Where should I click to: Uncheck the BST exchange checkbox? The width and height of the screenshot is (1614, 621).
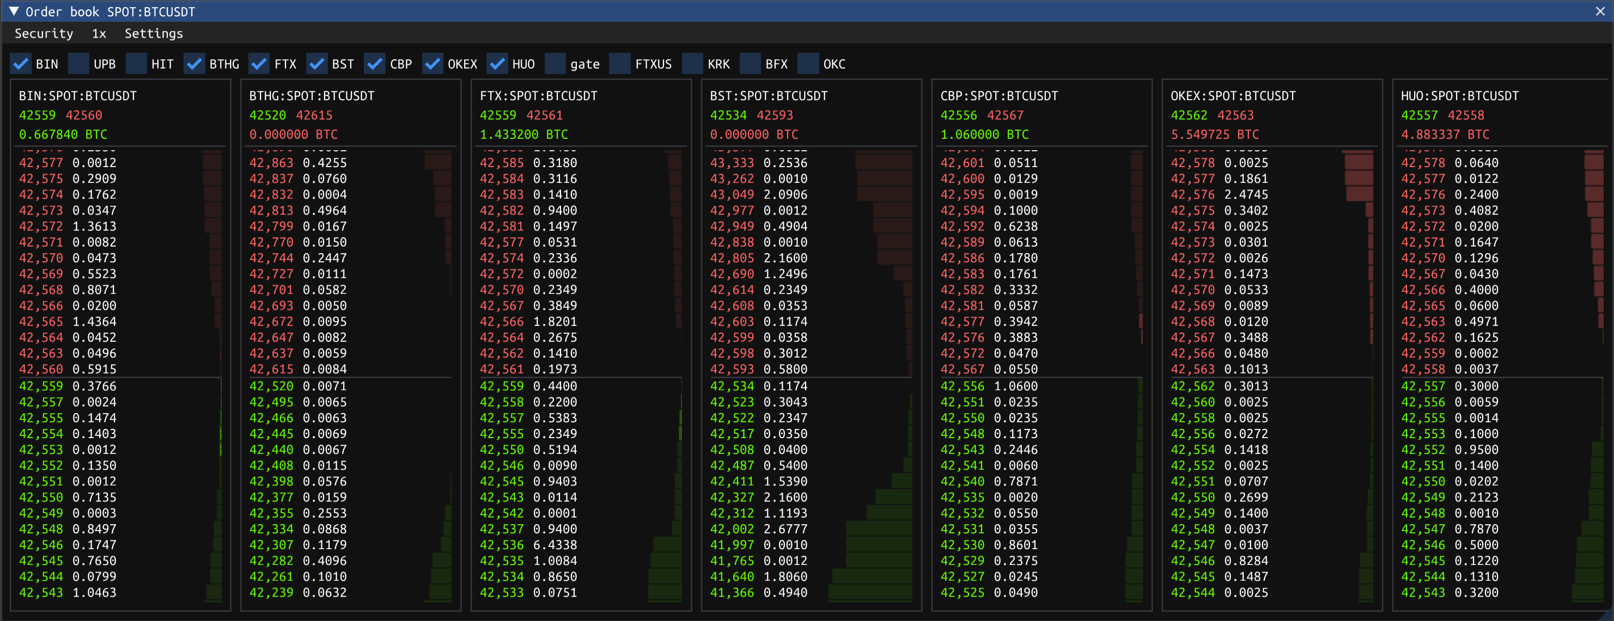pos(317,64)
